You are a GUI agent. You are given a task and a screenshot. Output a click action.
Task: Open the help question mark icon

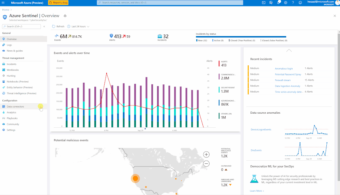[x=293, y=3]
